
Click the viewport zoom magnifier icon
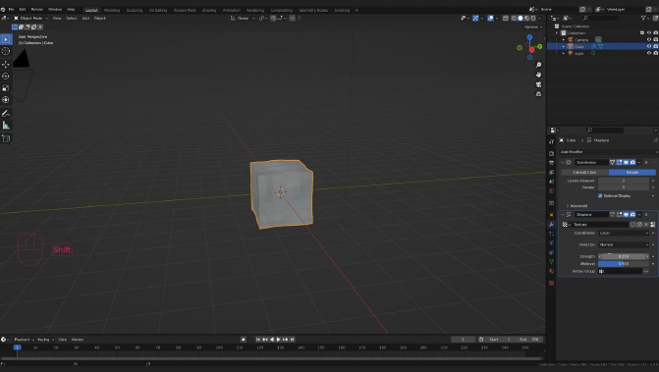click(x=538, y=65)
